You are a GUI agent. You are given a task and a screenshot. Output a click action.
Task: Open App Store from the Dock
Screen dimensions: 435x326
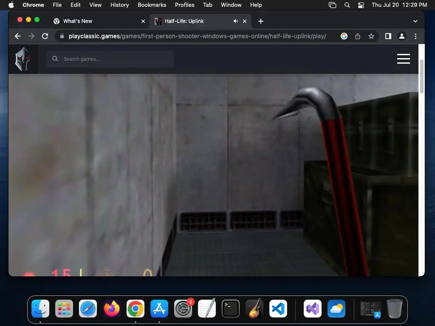(x=159, y=309)
